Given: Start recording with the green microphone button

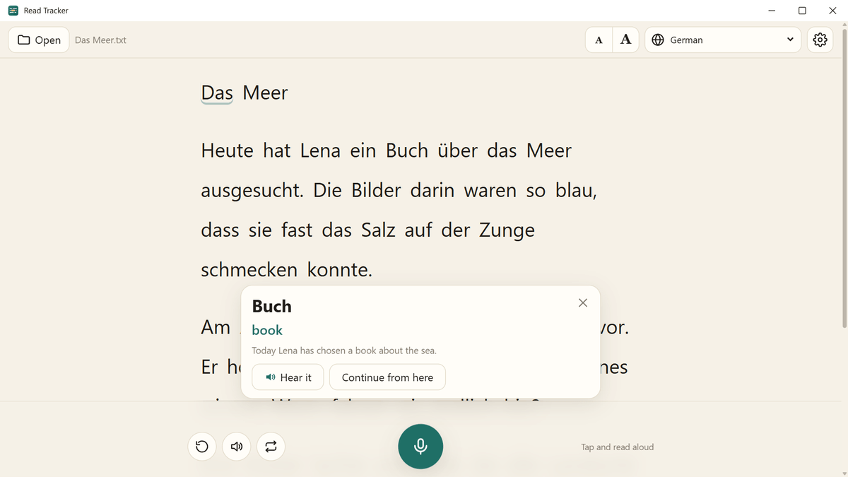Looking at the screenshot, I should [420, 447].
